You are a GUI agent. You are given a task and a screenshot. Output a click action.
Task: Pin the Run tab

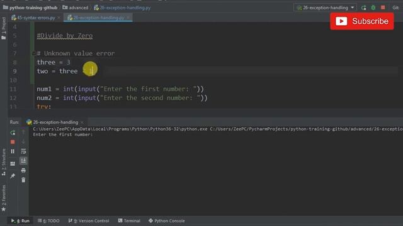[13, 176]
